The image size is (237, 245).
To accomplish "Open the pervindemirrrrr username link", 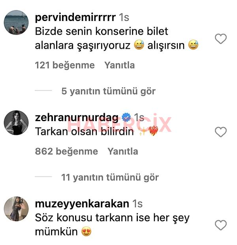I will point(75,17).
